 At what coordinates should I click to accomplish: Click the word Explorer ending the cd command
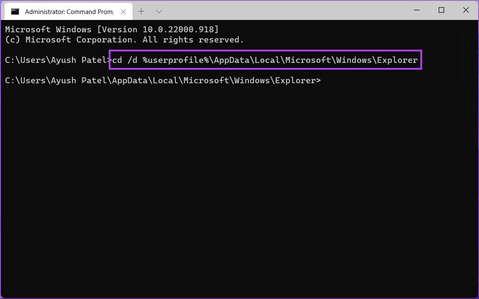[397, 60]
